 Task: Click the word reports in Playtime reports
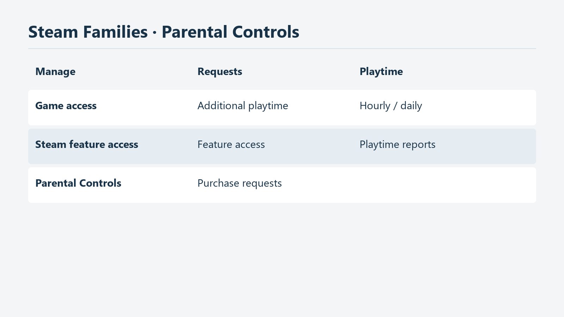click(419, 145)
